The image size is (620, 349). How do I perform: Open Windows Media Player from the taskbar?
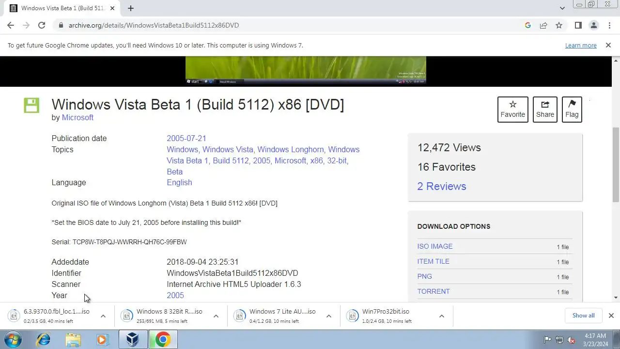[x=102, y=340]
